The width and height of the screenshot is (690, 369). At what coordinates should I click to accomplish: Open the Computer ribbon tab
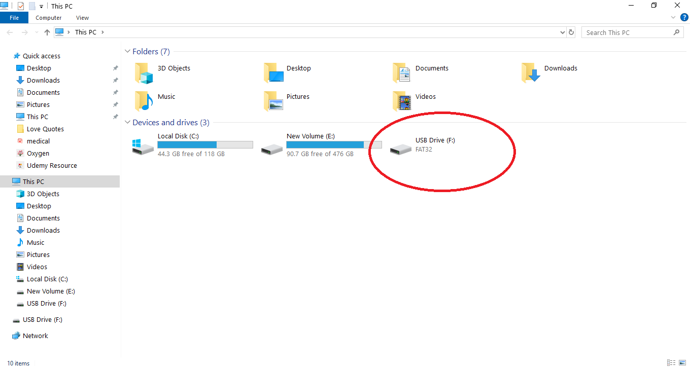49,18
